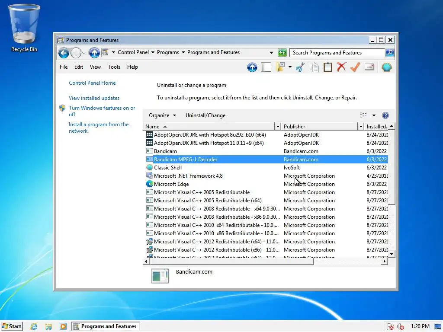The height and width of the screenshot is (332, 443).
Task: Click the Email toolbar icon
Action: 369,67
